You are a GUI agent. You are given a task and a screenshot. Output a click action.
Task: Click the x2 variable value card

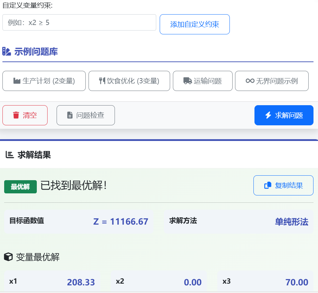coord(159,282)
